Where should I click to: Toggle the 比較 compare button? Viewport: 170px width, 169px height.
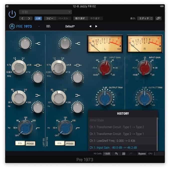[x=38, y=18]
